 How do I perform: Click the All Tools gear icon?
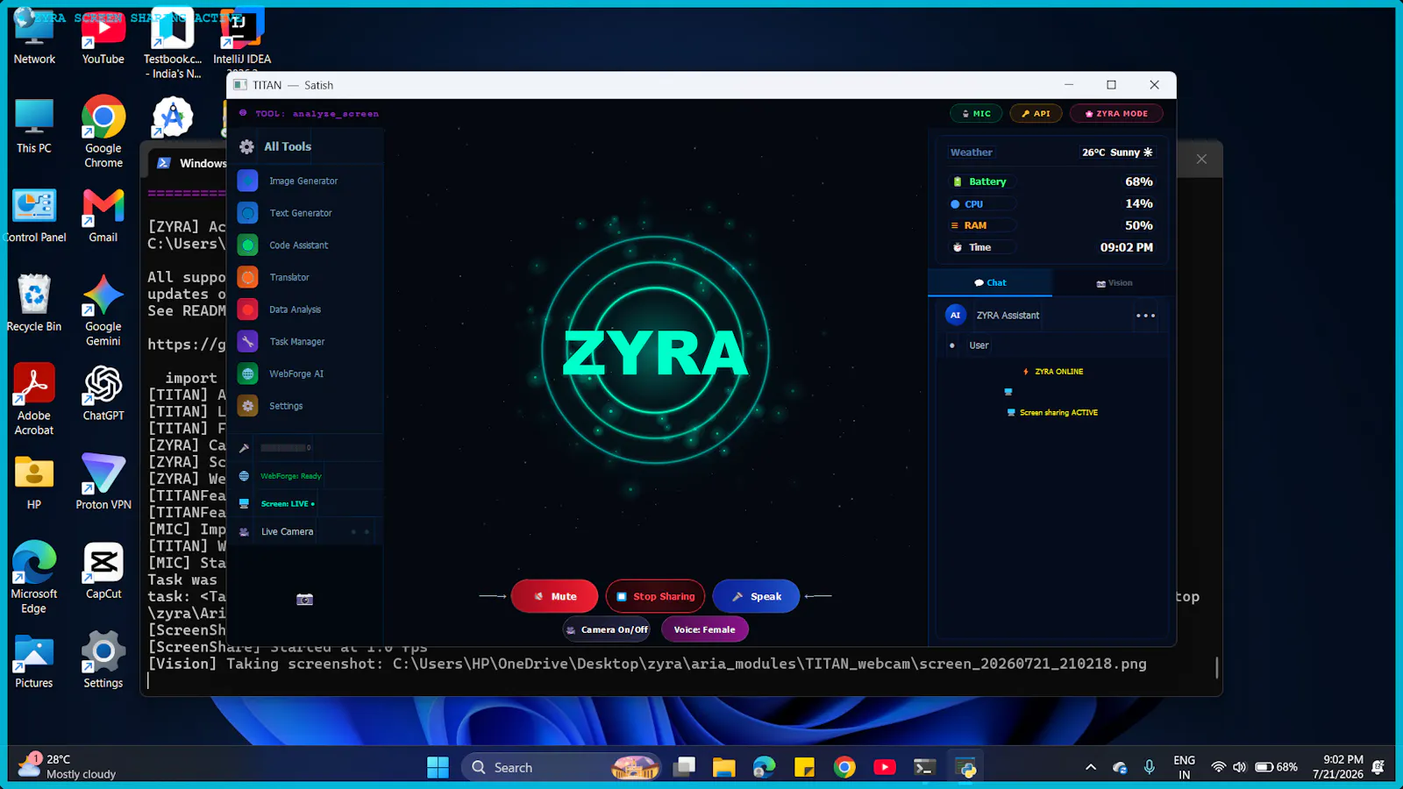(247, 146)
